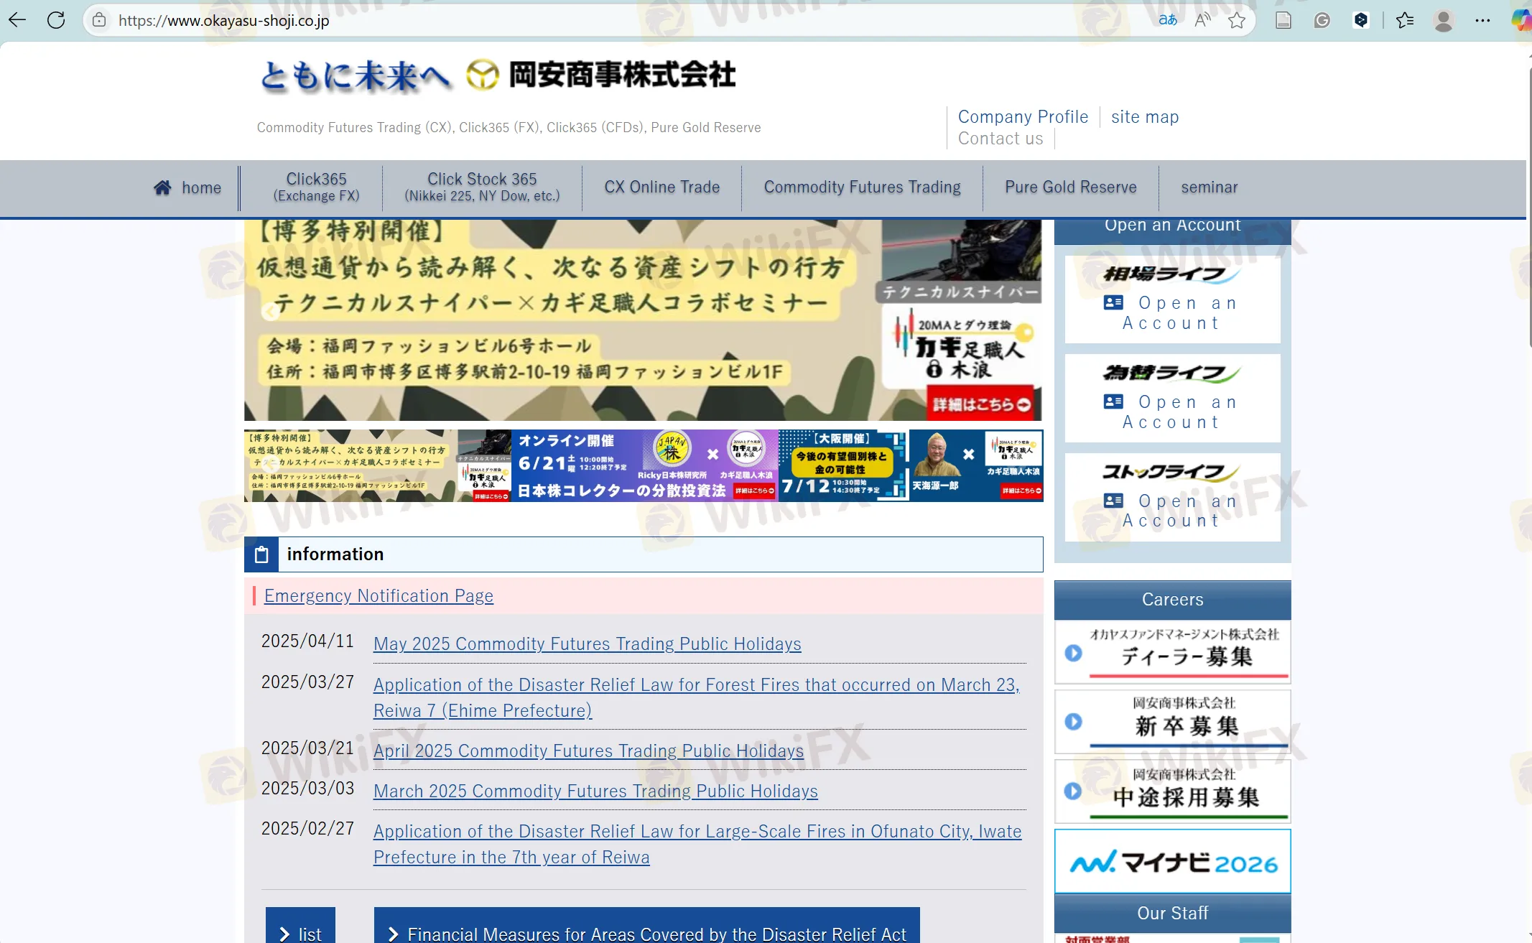The height and width of the screenshot is (943, 1532).
Task: Open the Click365 Exchange FX menu
Action: pyautogui.click(x=316, y=187)
